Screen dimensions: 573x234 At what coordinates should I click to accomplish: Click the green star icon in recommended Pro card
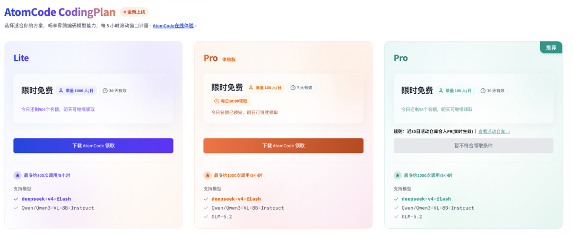click(x=397, y=175)
